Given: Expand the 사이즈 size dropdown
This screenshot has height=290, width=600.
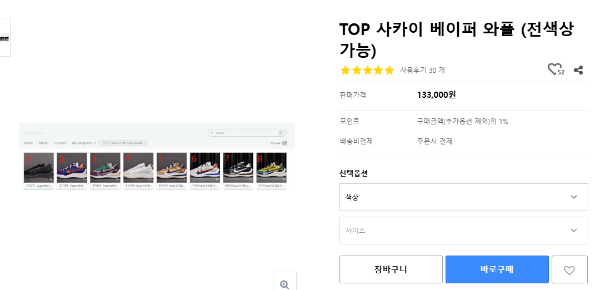Looking at the screenshot, I should click(x=463, y=231).
